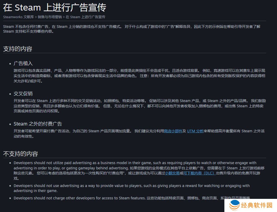The width and height of the screenshot is (277, 212).
Task: Click the bullet beside Steam 之外的付费广告
Action: 10,124
